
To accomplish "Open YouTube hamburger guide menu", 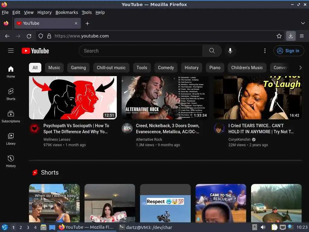I will [x=11, y=51].
